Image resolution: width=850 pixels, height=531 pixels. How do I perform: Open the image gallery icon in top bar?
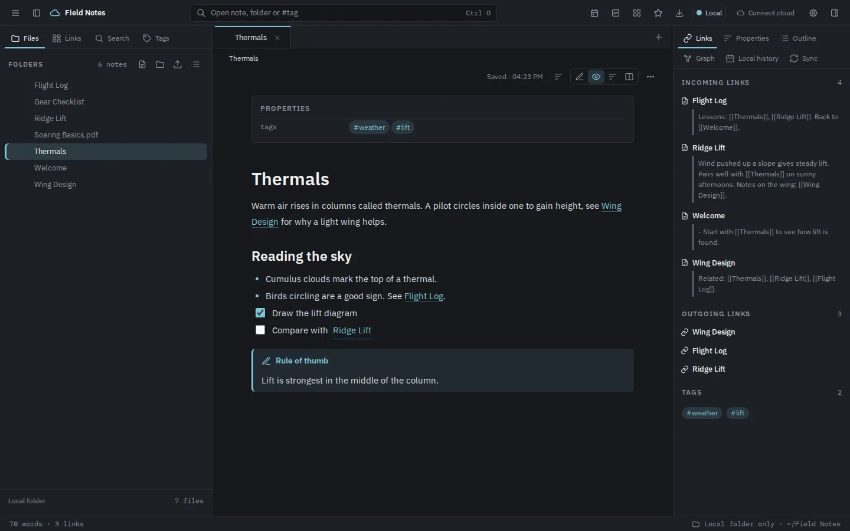(x=616, y=13)
